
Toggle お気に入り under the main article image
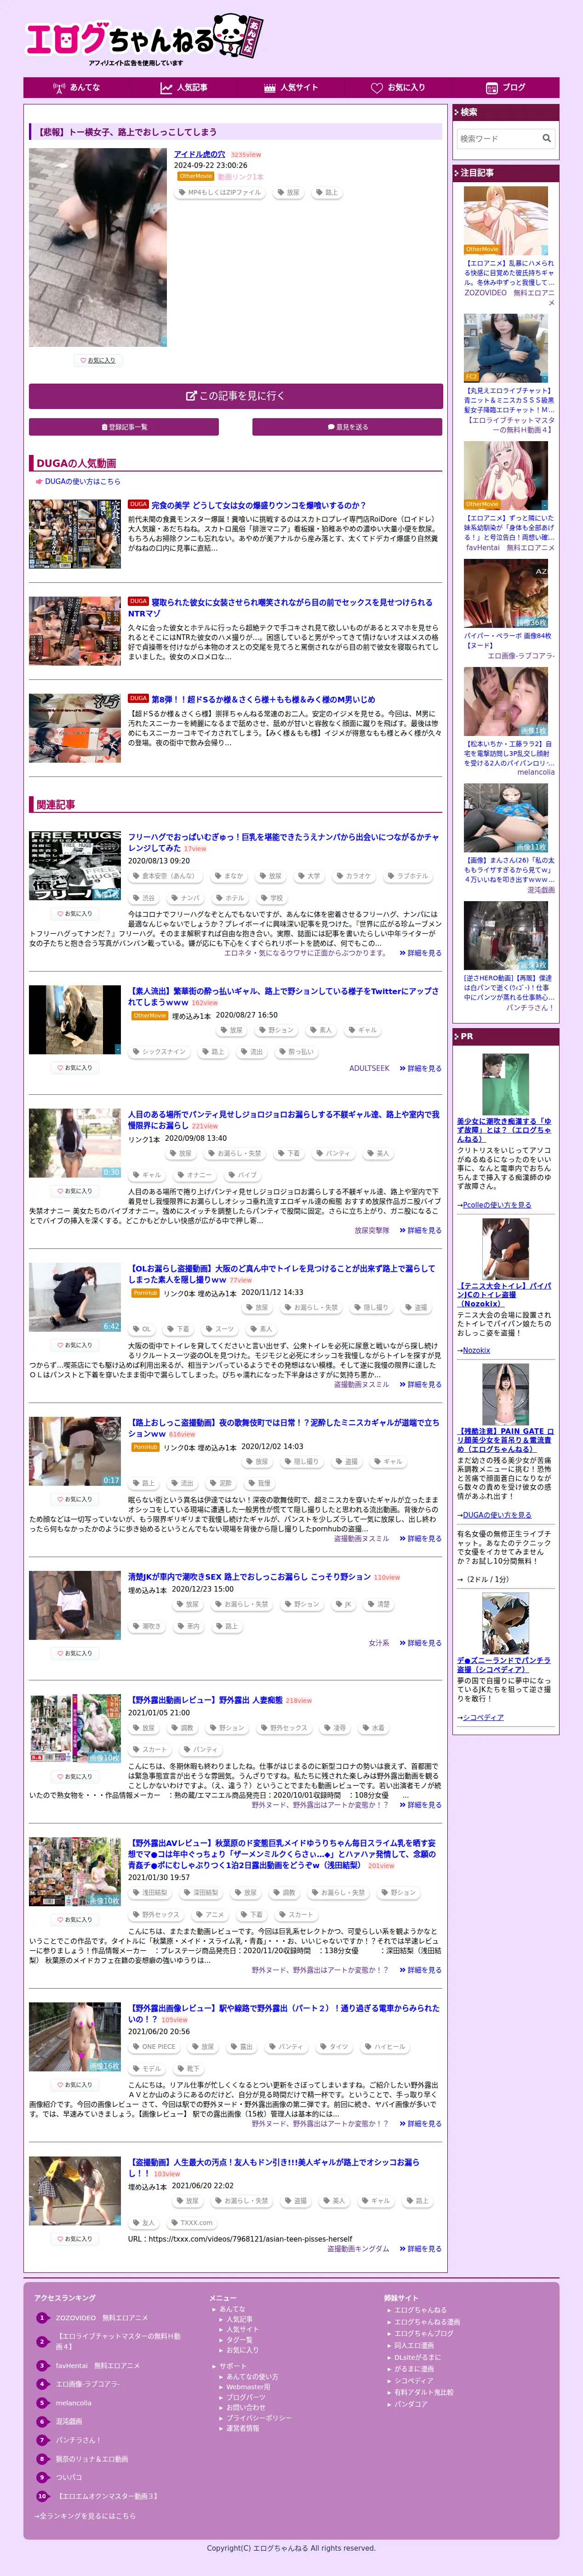click(98, 360)
